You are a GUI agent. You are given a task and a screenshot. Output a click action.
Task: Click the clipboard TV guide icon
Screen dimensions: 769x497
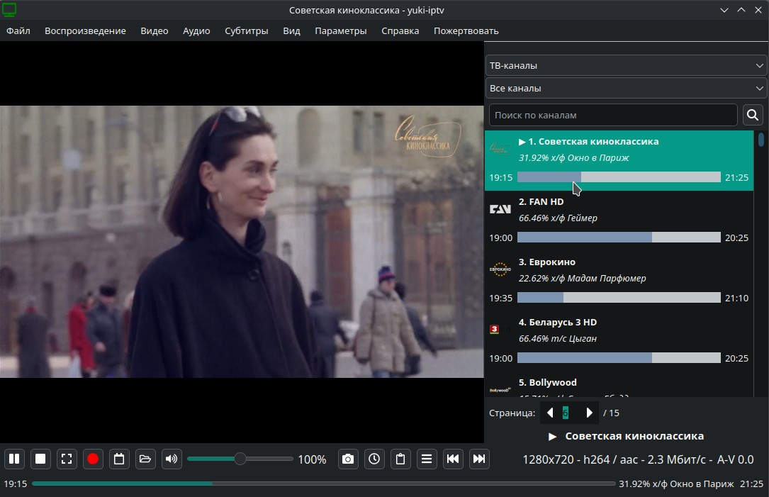point(400,459)
